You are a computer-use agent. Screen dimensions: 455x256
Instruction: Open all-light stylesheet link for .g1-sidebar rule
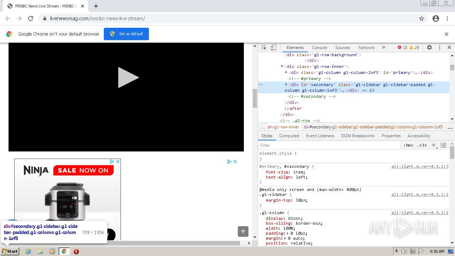click(x=420, y=194)
